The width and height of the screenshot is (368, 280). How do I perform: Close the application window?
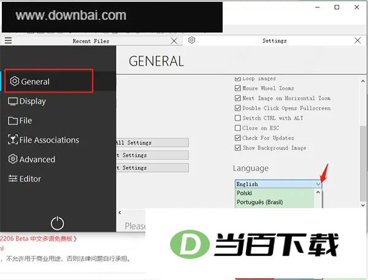point(357,7)
